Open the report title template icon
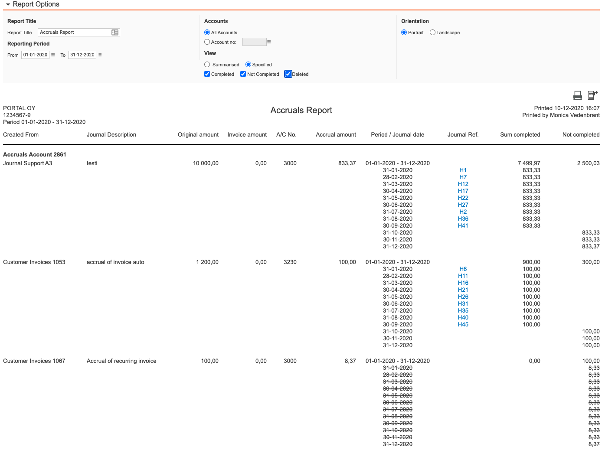This screenshot has height=450, width=605. coord(115,33)
